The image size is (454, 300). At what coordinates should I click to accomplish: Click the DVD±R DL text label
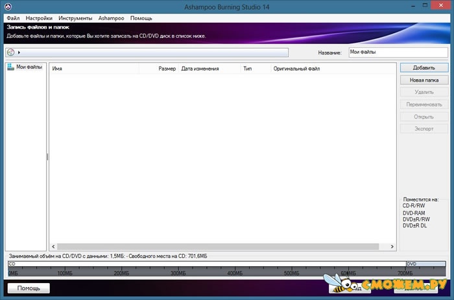[414, 225]
